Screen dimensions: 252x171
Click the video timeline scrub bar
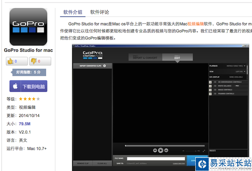165,146
